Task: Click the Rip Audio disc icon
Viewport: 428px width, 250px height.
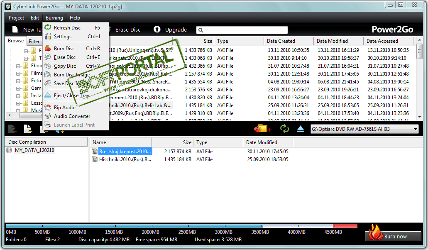Action: [x=48, y=107]
